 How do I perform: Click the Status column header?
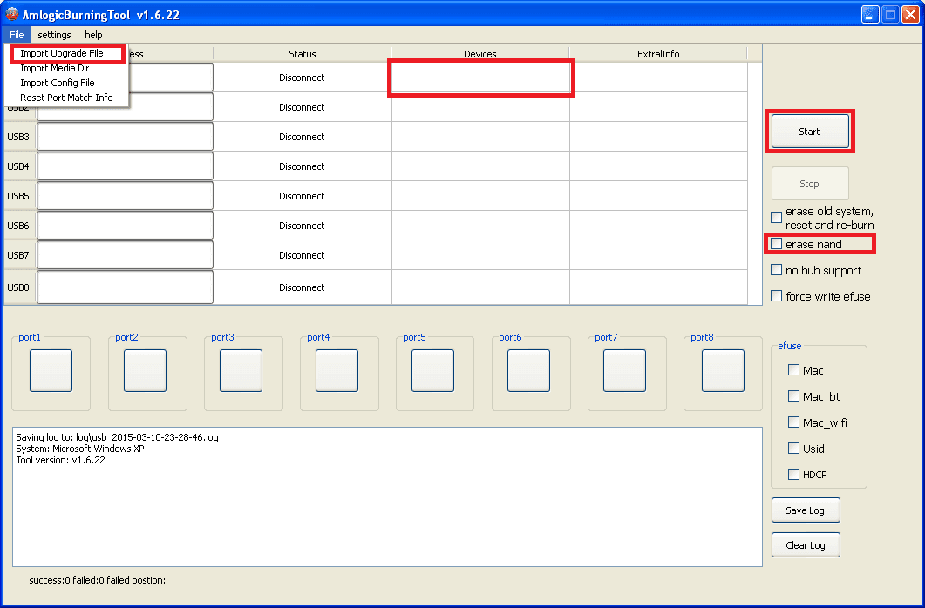click(302, 54)
